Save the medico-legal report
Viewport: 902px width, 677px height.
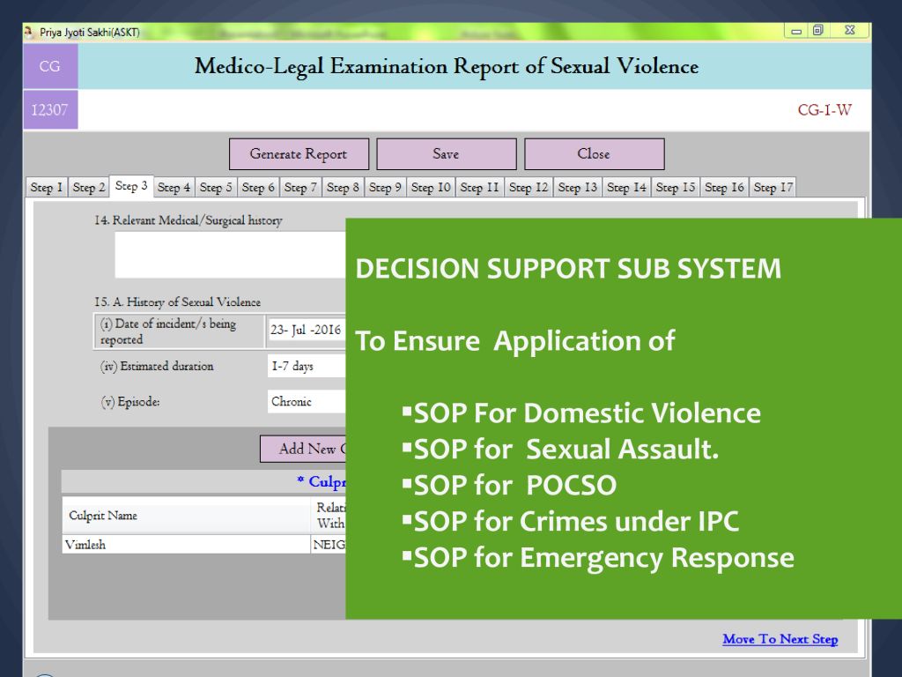446,154
